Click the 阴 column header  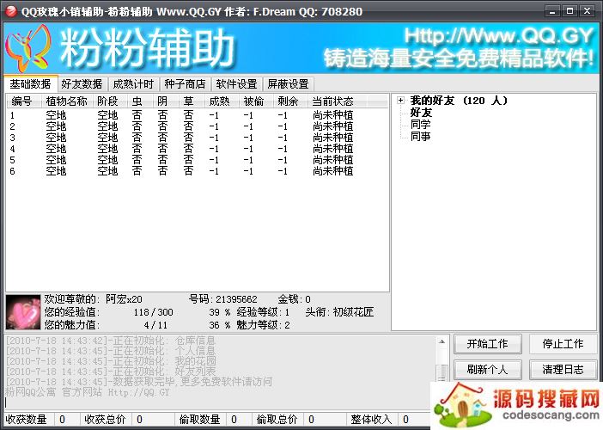(166, 101)
